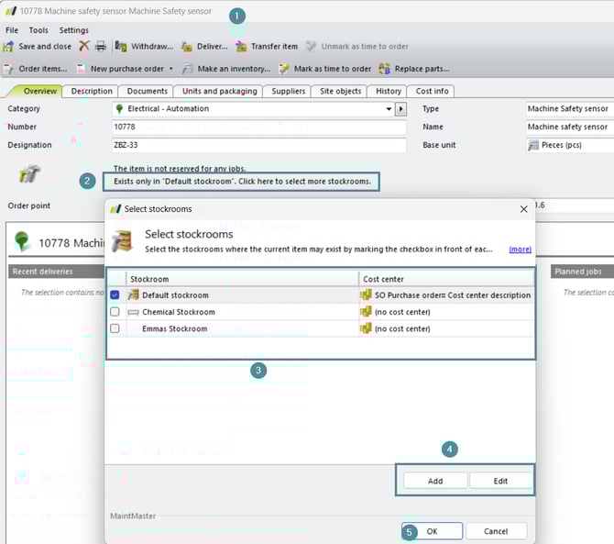Screen dimensions: 614x544
Task: Click the Type field with Machine Safety sensor
Action: pos(570,108)
